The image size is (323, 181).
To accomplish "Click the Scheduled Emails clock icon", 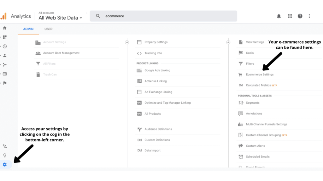I will [241, 156].
